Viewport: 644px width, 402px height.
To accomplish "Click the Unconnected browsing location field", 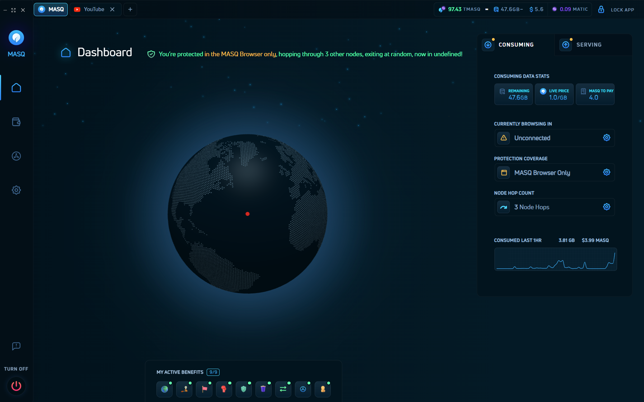I will (555, 138).
